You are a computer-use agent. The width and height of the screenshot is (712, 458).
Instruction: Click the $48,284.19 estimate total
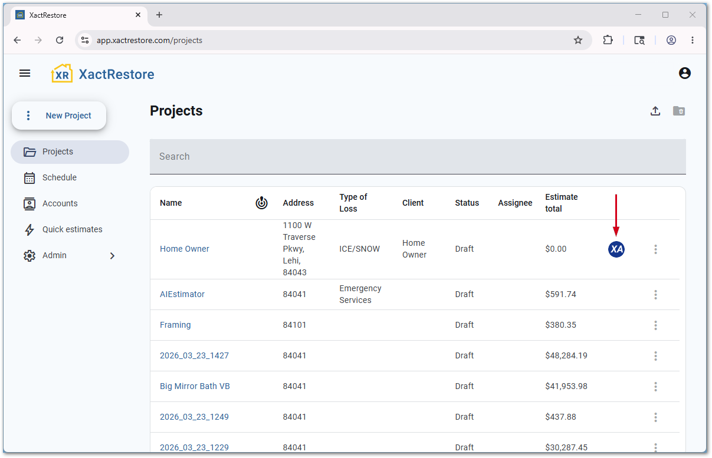(566, 355)
